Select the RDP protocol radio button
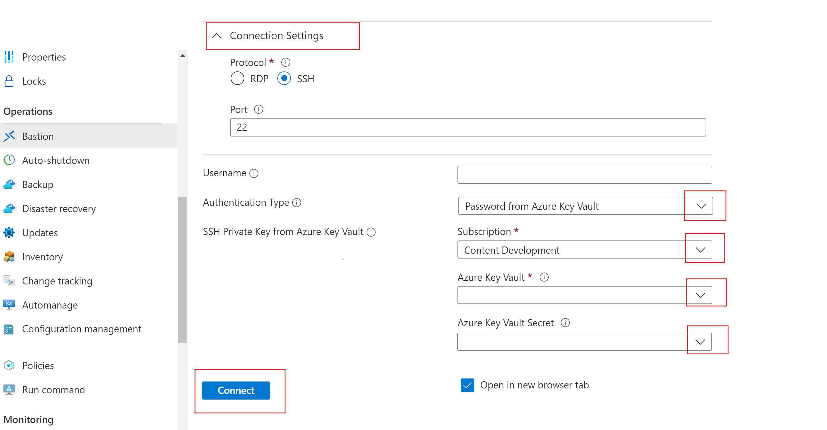 point(237,78)
